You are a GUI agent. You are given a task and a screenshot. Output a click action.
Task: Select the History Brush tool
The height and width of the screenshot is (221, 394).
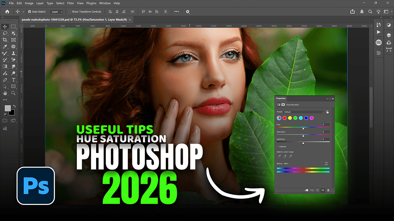click(5, 60)
